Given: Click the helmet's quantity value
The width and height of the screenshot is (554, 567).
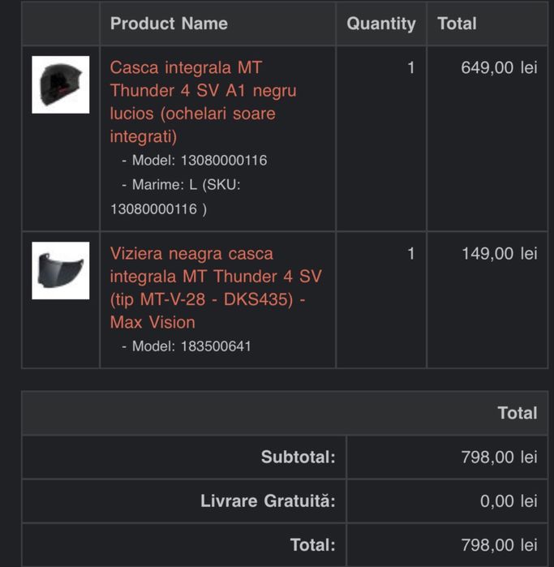Looking at the screenshot, I should click(410, 67).
